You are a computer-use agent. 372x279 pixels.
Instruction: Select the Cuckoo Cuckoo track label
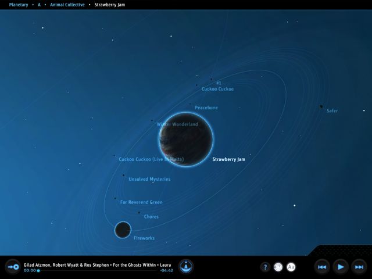217,89
